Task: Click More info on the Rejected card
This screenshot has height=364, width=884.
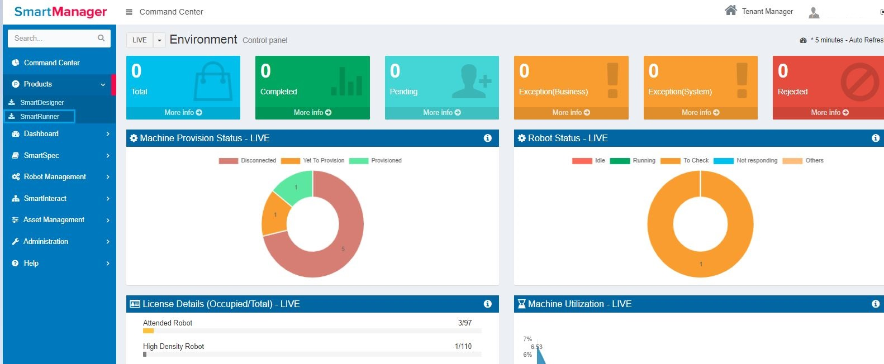Action: (829, 113)
